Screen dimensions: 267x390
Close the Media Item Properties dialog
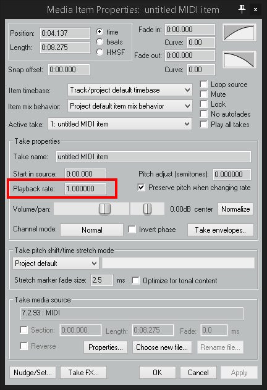[255, 9]
